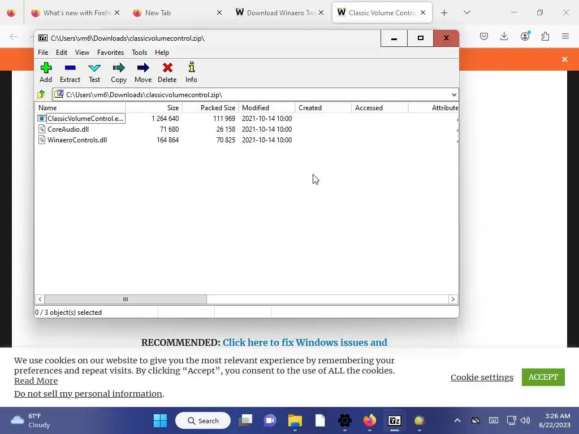This screenshot has width=579, height=434.
Task: Open the Cookie settings link
Action: click(x=482, y=377)
